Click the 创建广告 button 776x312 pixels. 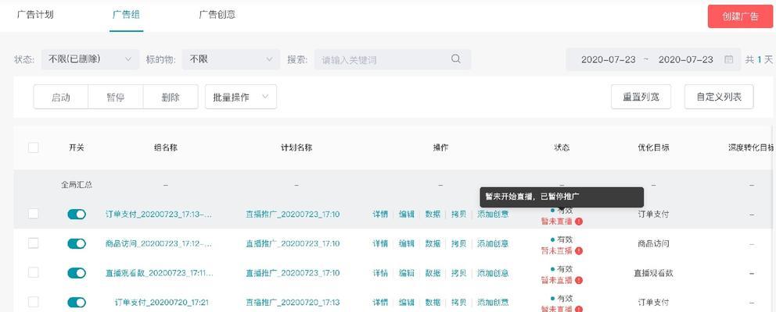point(740,16)
